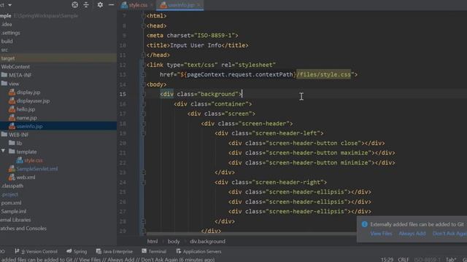
Task: Hide the Project panel with the minus icon
Action: 111,5
